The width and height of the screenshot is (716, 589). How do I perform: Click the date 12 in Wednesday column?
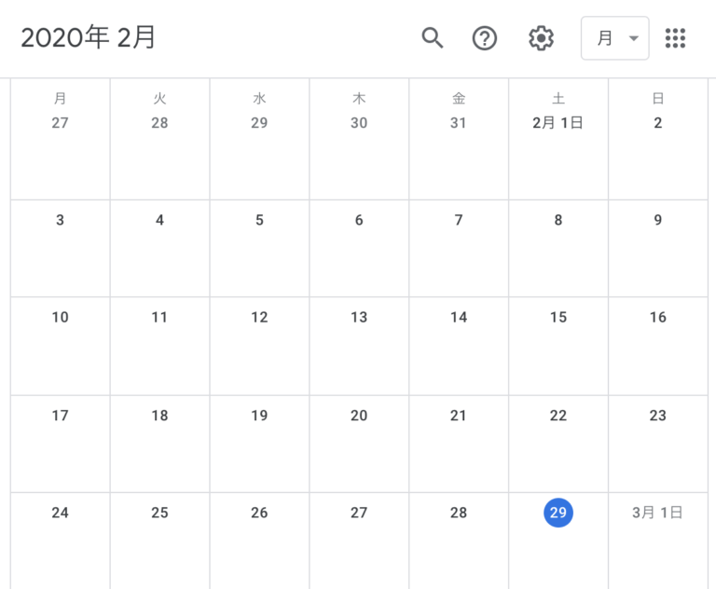[x=259, y=317]
